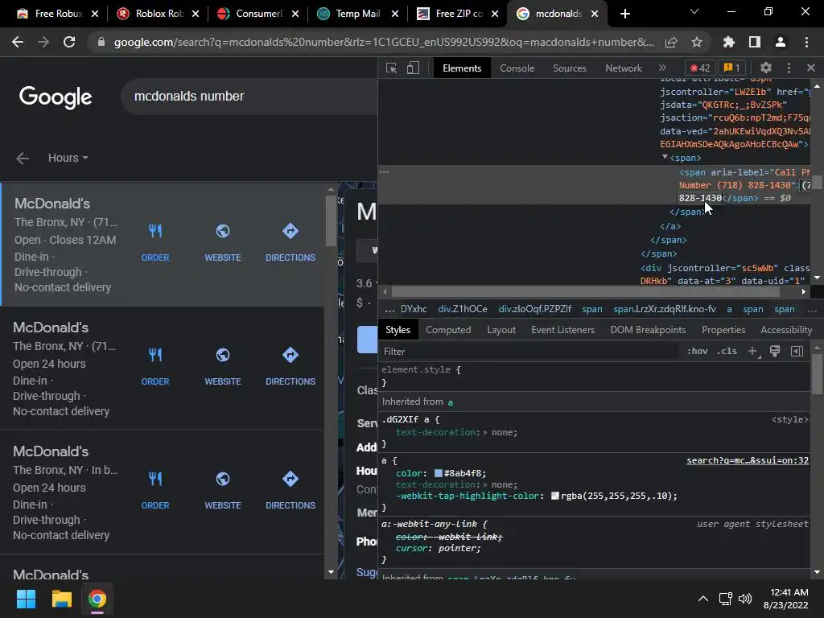The width and height of the screenshot is (824, 618).
Task: Toggle computed styles sidebar icon
Action: (797, 351)
